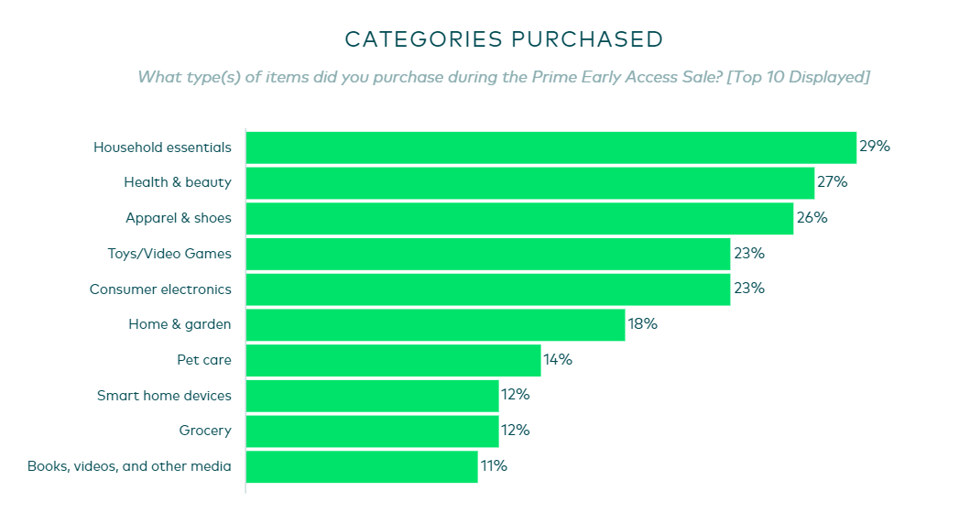Image resolution: width=959 pixels, height=513 pixels.
Task: Select the Apparel & shoes bar
Action: point(519,218)
